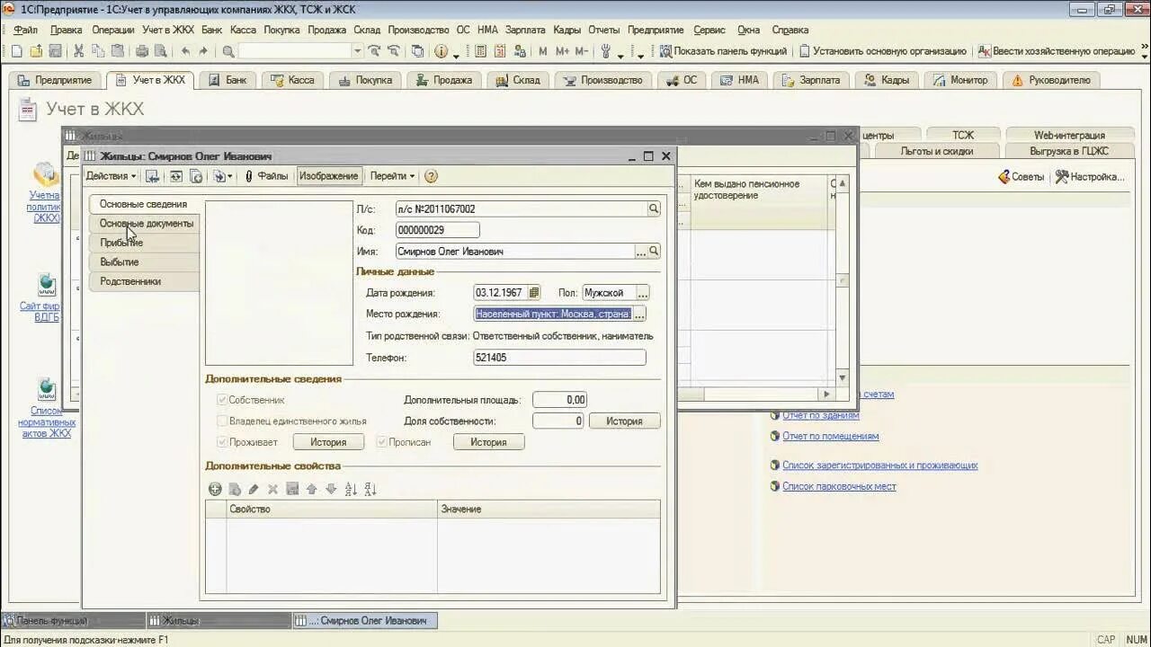Click the vertical scrollbar down arrow in Жильцы list
Image resolution: width=1151 pixels, height=647 pixels.
point(843,378)
